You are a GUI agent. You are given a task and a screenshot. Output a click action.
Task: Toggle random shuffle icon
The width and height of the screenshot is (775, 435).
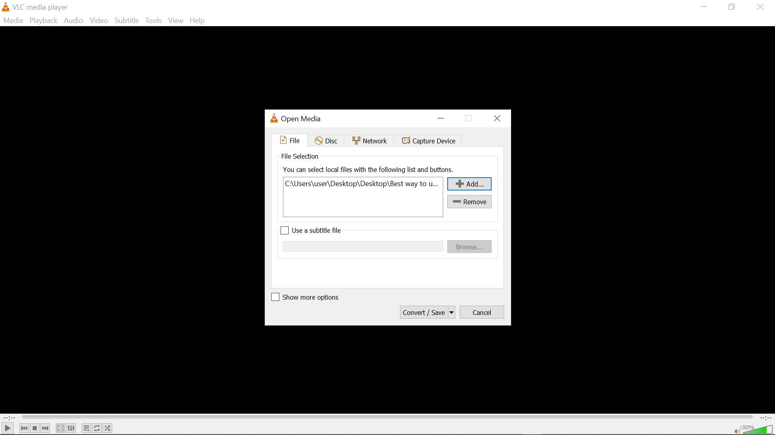107,428
